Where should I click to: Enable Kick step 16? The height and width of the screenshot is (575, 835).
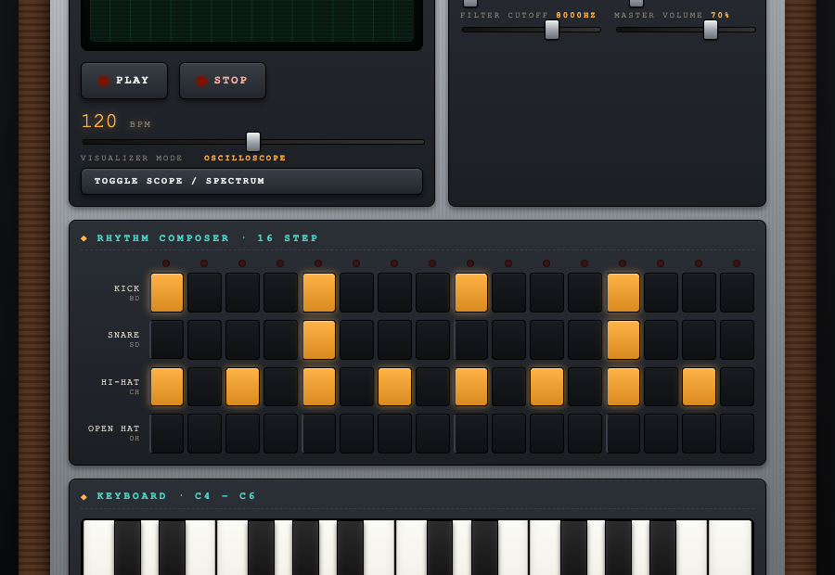[x=737, y=292]
